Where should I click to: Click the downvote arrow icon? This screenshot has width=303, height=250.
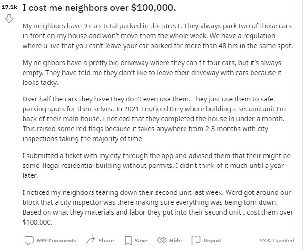[8, 19]
